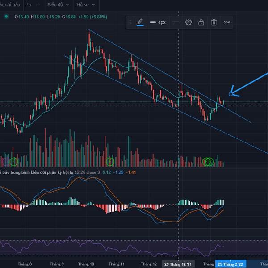
Task: Grab the floating toolbar drag handle
Action: [130, 22]
